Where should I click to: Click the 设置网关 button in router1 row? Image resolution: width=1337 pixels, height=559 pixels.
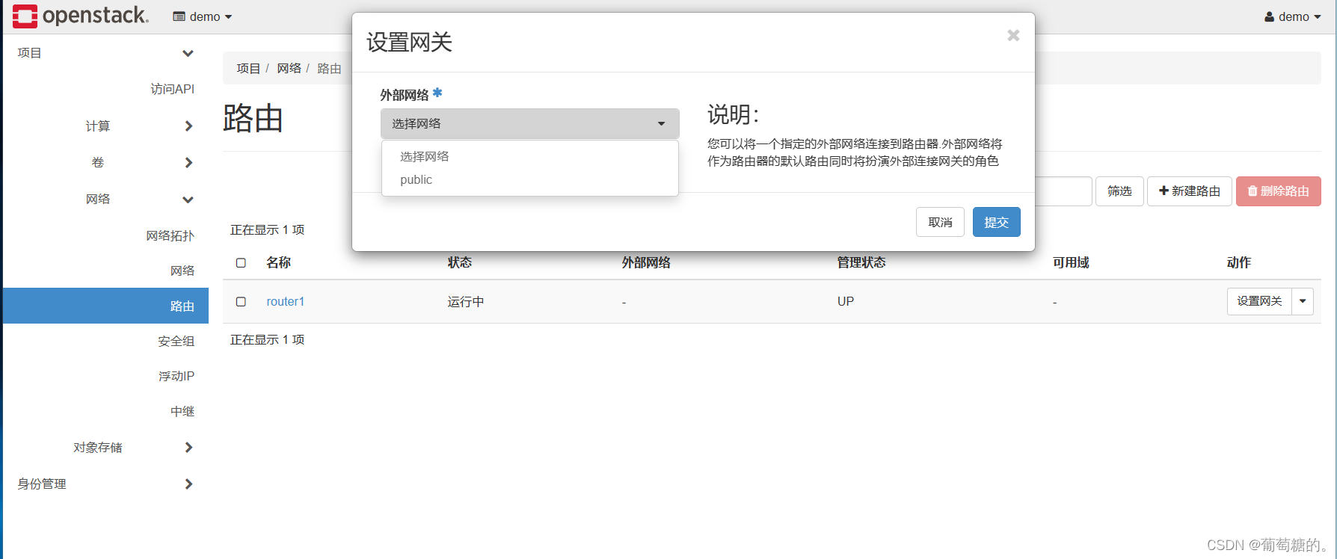coord(1259,301)
